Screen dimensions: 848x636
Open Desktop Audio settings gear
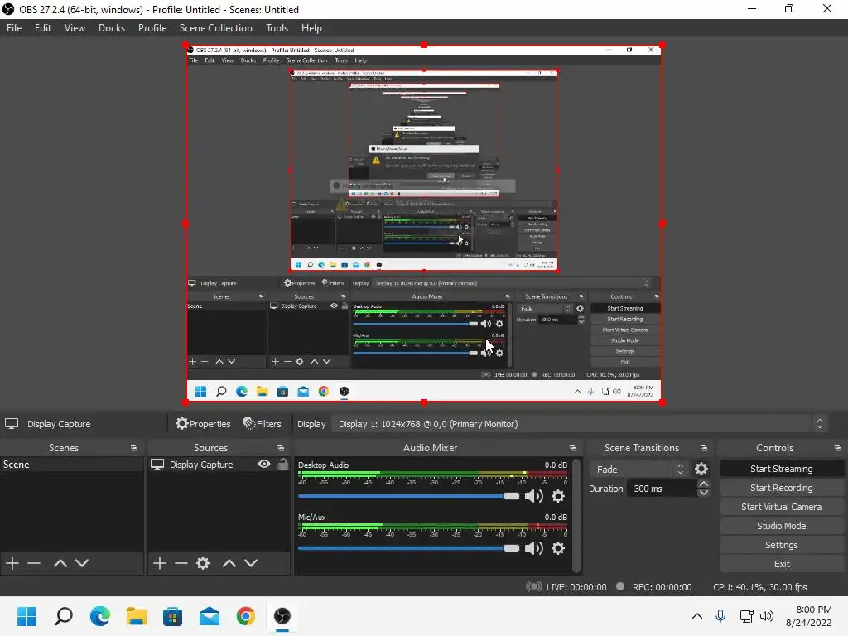558,496
